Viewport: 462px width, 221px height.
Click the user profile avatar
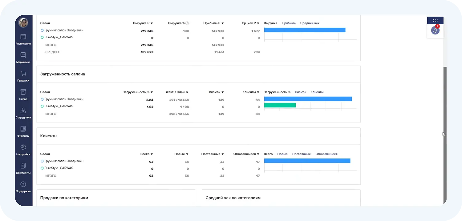[x=23, y=23]
